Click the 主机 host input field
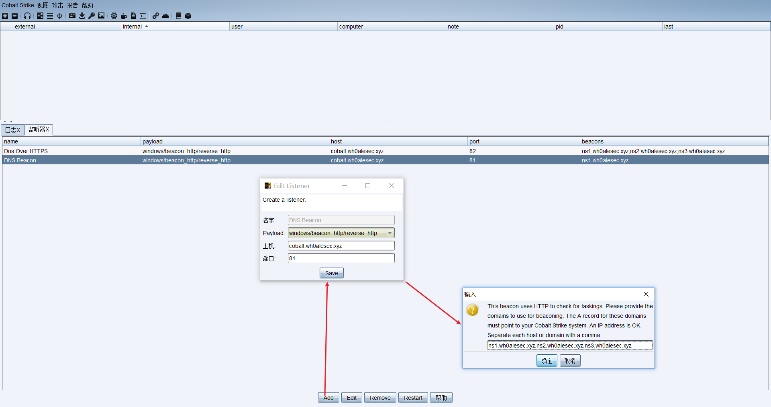This screenshot has height=407, width=771. pos(341,246)
